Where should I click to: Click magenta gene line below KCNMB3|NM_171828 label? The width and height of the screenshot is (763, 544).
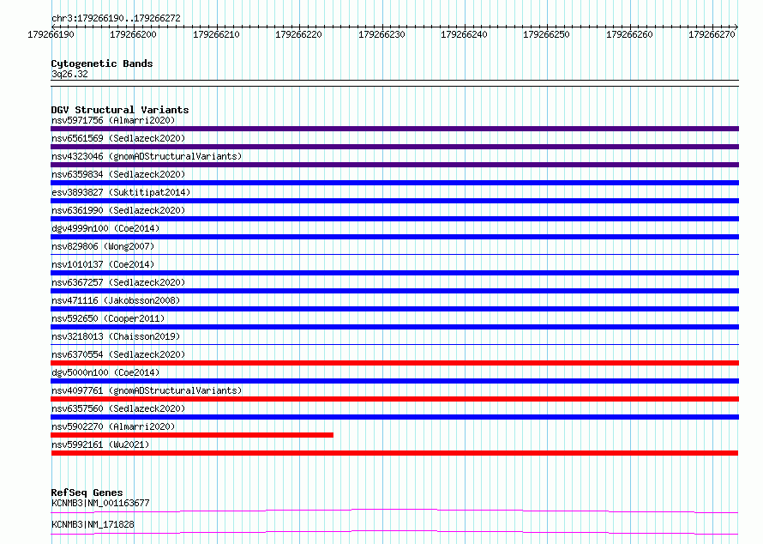394,532
